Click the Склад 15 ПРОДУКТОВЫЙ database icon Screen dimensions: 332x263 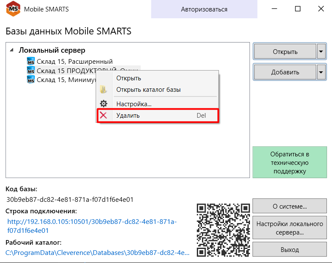pos(31,71)
